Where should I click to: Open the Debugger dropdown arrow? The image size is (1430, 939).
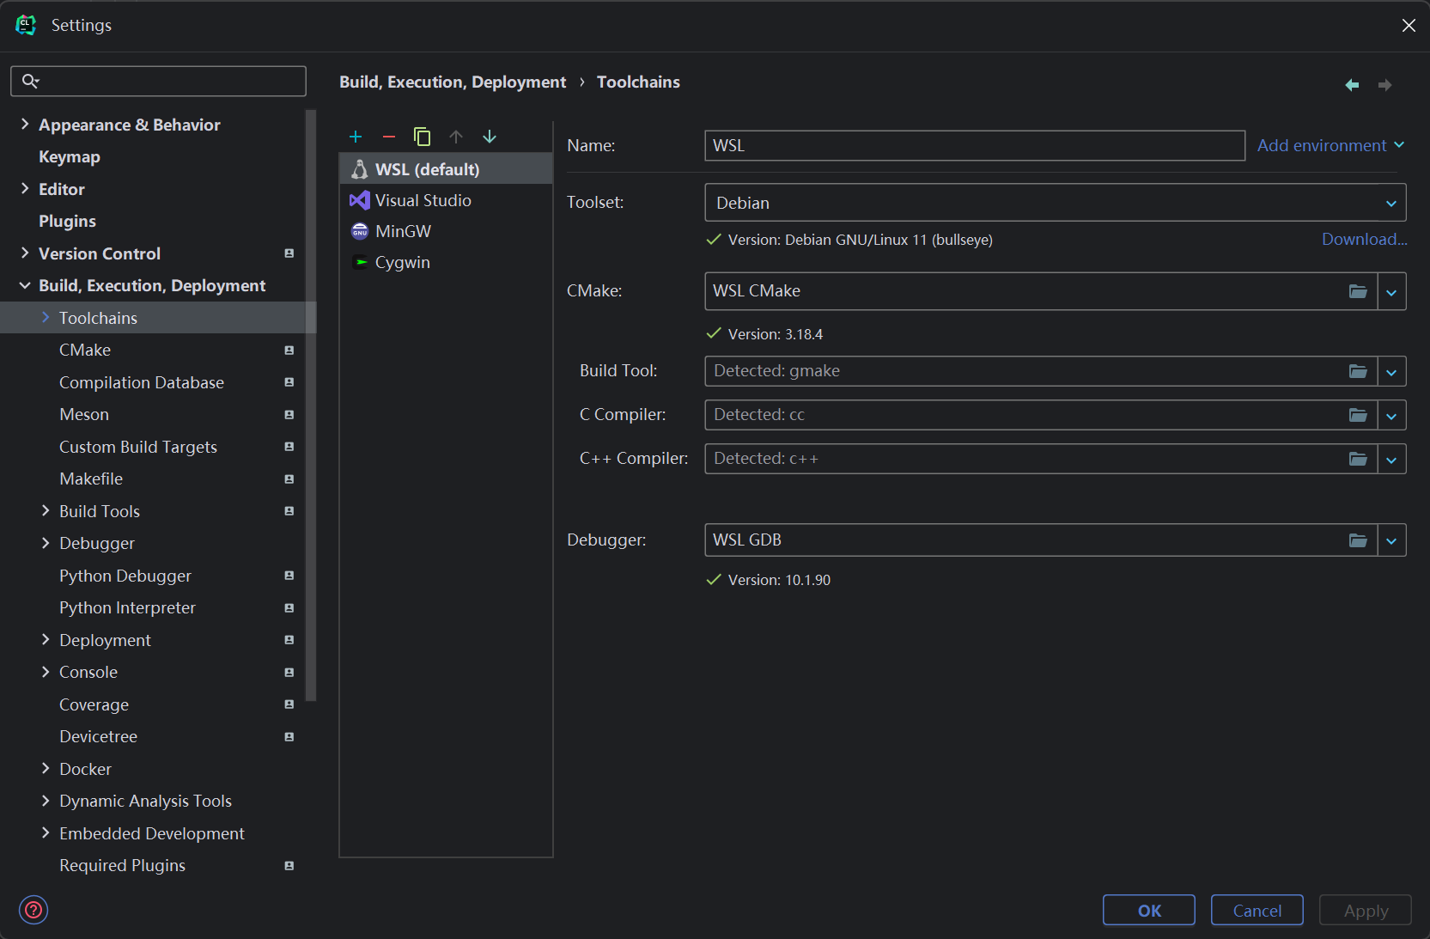tap(1391, 540)
